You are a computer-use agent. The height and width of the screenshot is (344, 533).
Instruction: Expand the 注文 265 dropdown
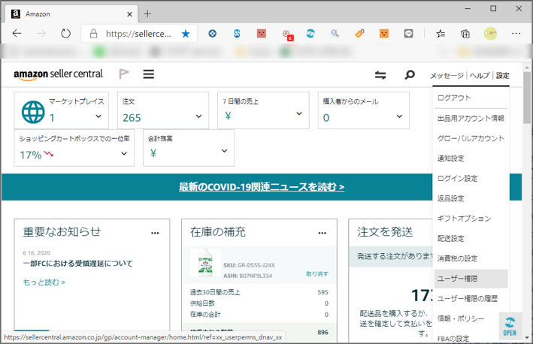pos(198,116)
